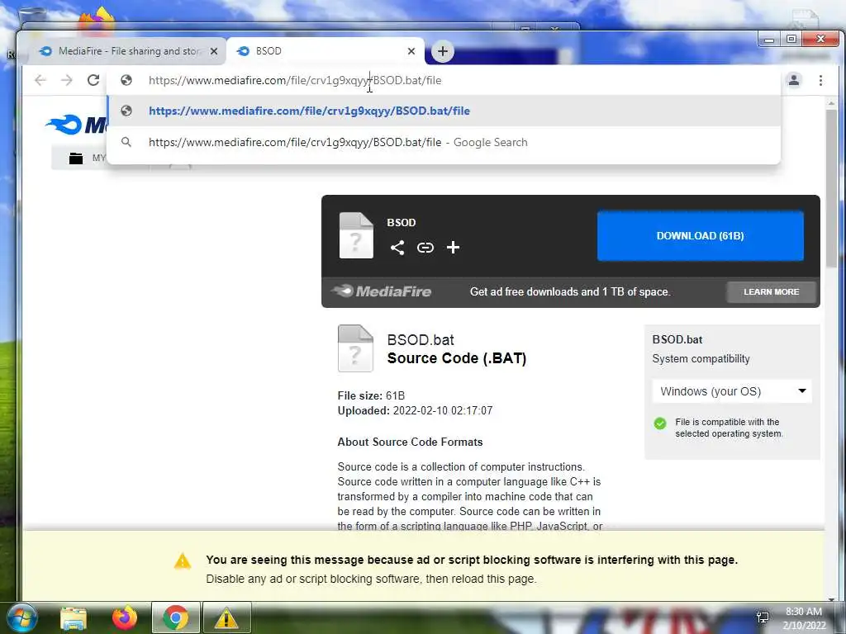The width and height of the screenshot is (846, 634).
Task: Open Windows Explorer from the taskbar
Action: pos(74,618)
